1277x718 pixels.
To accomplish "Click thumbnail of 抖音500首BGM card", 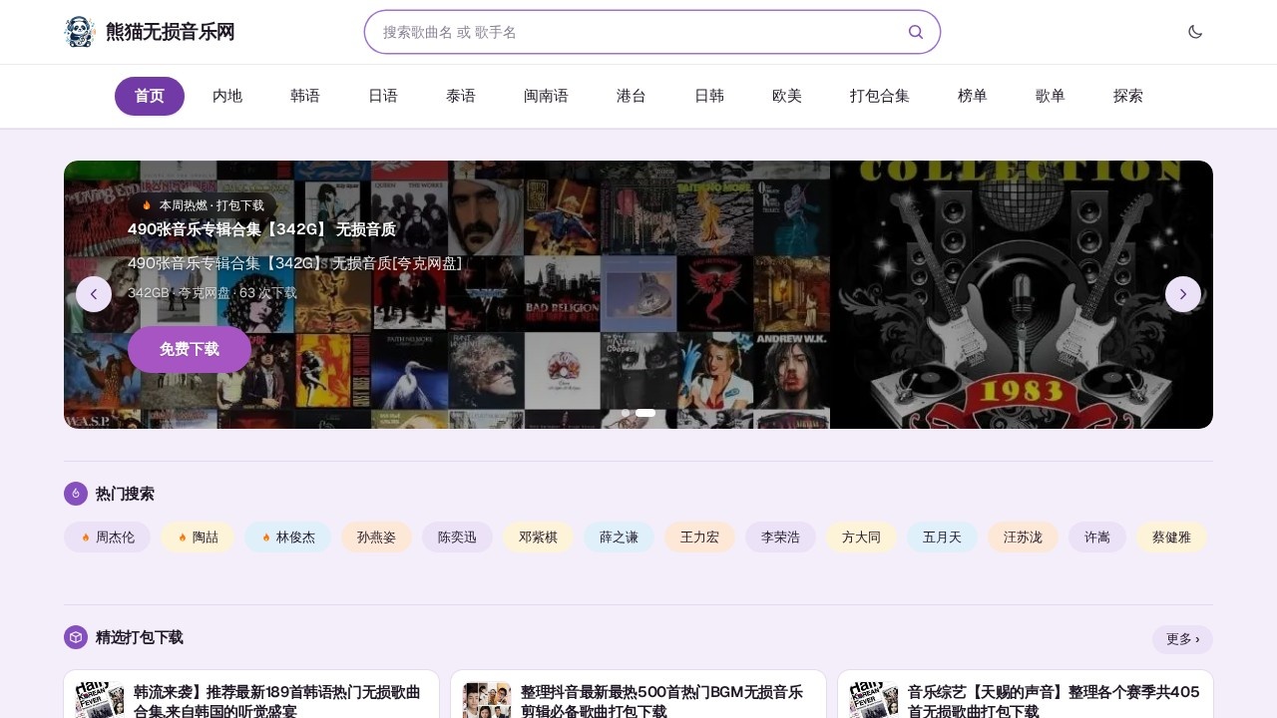I will [487, 700].
